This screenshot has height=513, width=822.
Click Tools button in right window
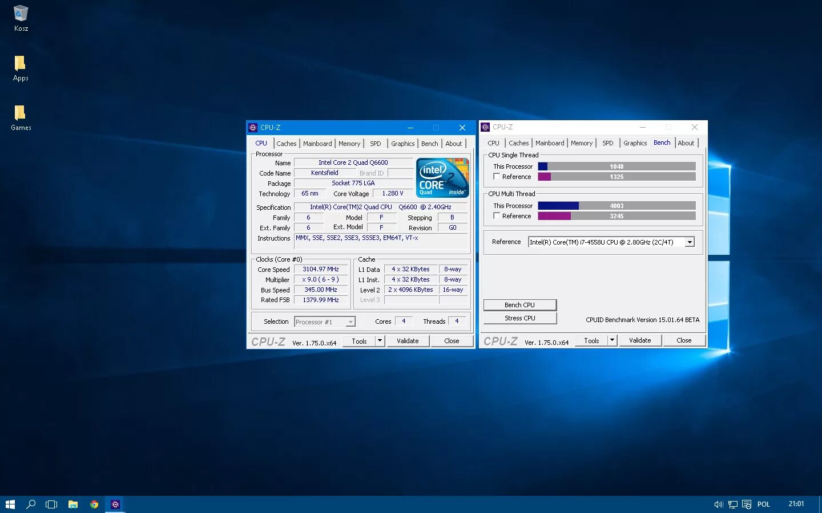click(x=592, y=340)
